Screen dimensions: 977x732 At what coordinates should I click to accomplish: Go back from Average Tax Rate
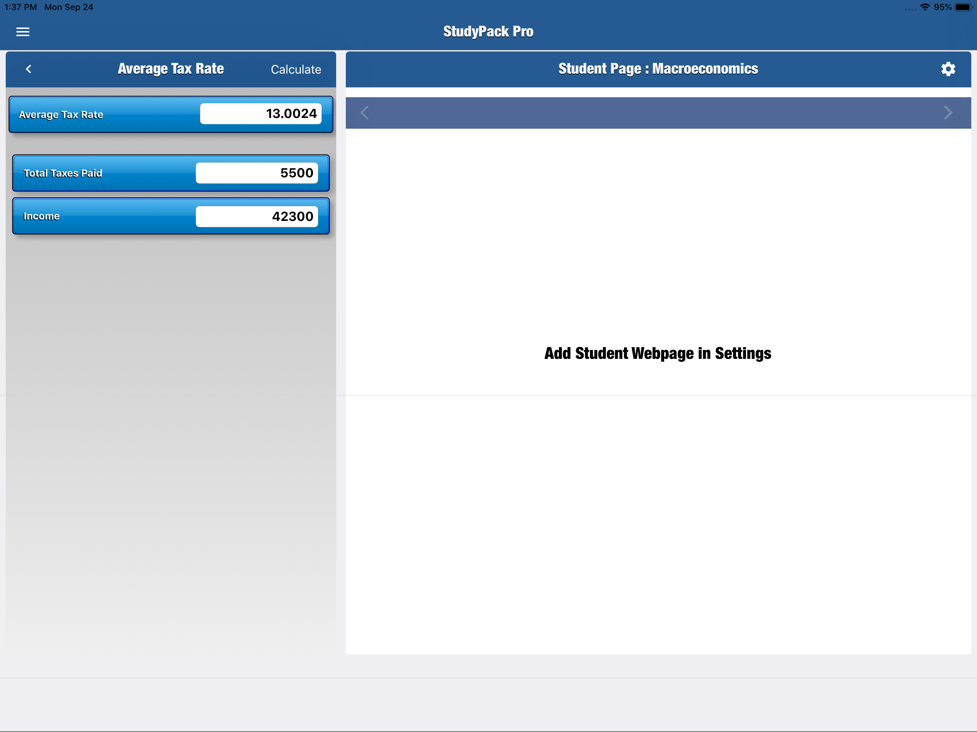[29, 69]
